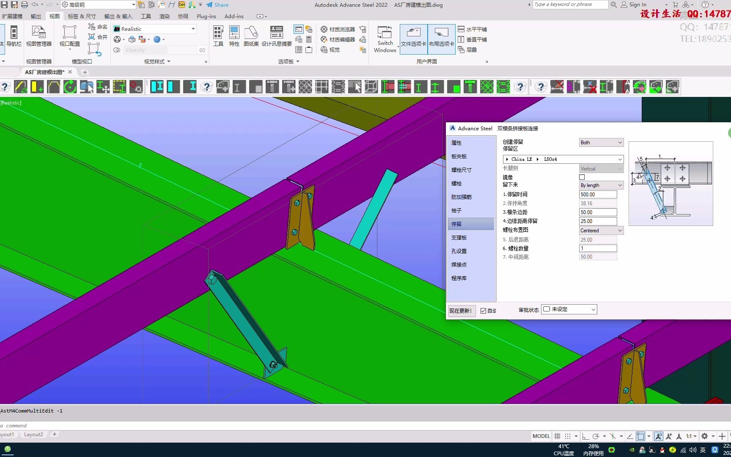
Task: Click the green bolt icon
Action: [470, 87]
